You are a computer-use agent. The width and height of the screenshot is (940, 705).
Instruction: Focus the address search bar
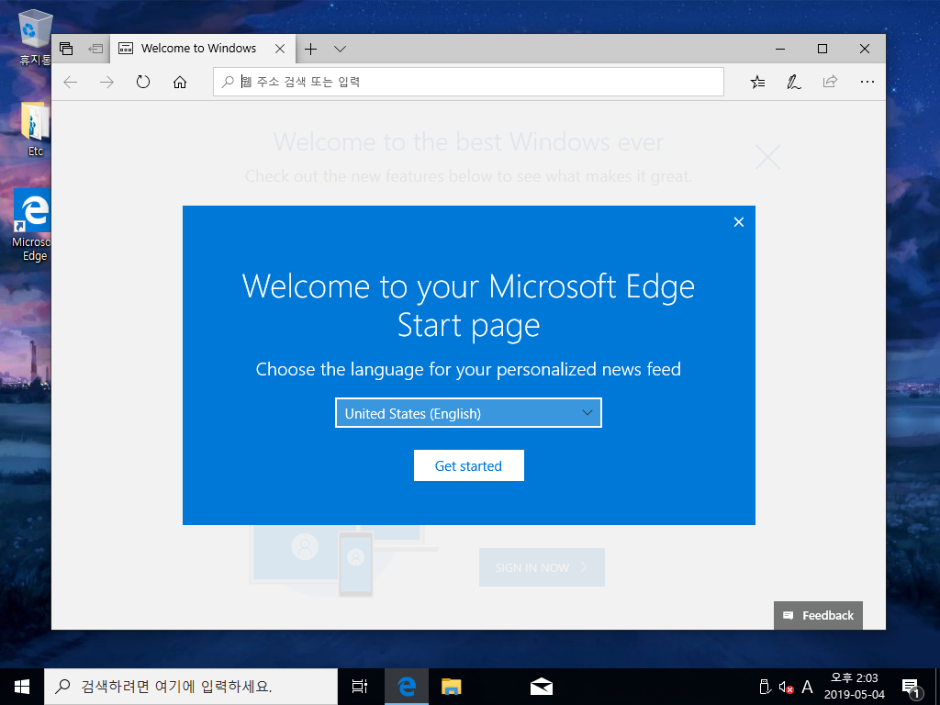(x=468, y=82)
